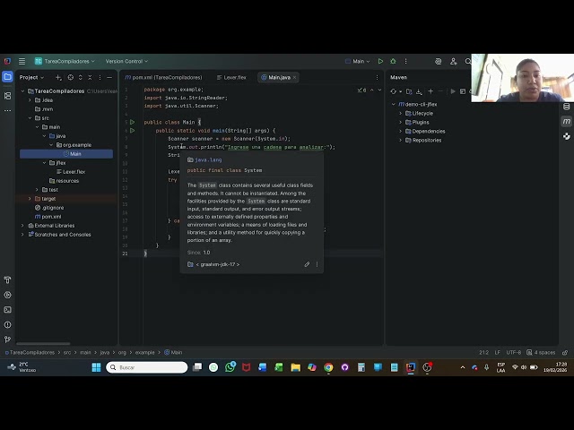The height and width of the screenshot is (430, 574).
Task: Expand the .idea folder
Action: pos(30,100)
